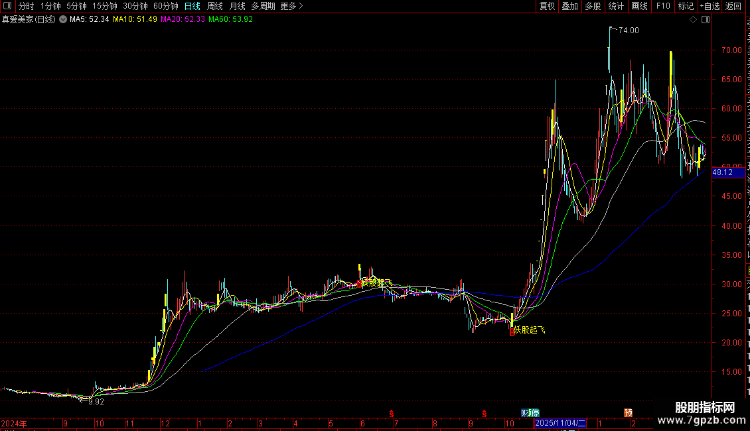Expand the 更多 period options
Screen dimensions: 750x431
point(292,6)
